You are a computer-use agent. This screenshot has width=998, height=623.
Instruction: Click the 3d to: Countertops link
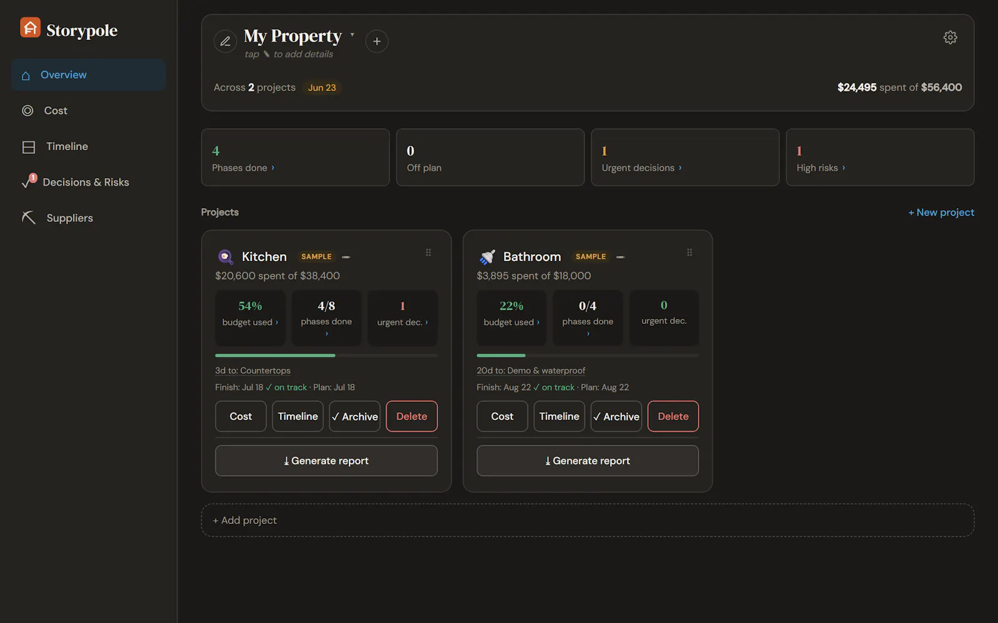pos(253,371)
